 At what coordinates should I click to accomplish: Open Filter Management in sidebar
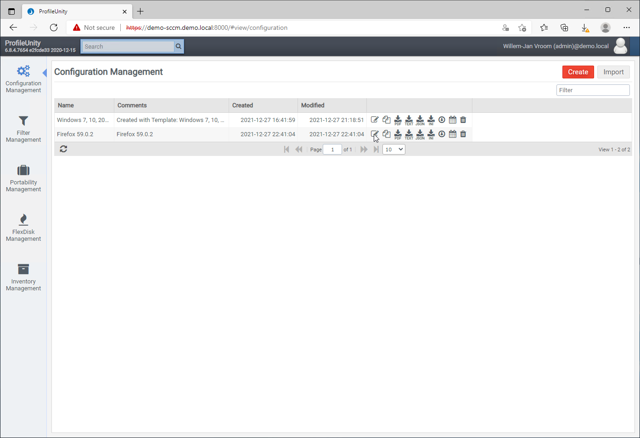tap(23, 129)
